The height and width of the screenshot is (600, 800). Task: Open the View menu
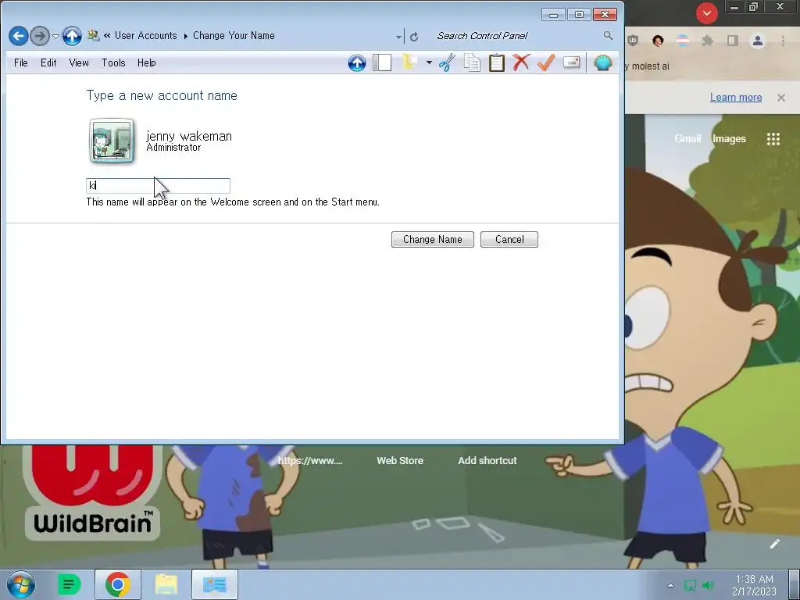point(79,62)
